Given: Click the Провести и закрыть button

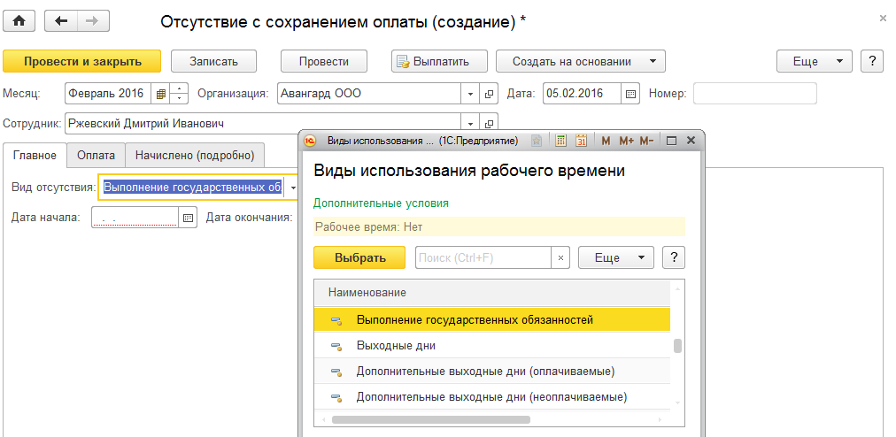Looking at the screenshot, I should [82, 61].
